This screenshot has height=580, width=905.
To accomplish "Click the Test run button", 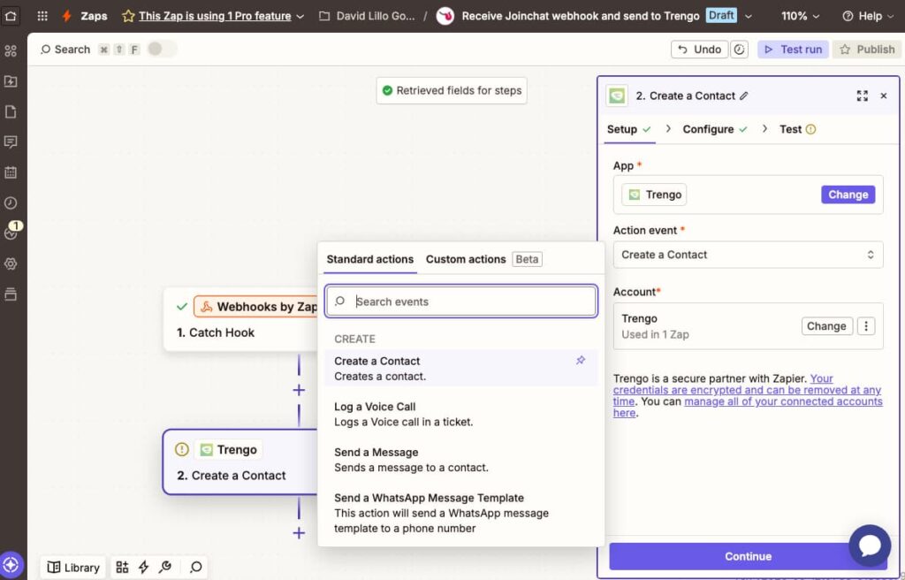I will coord(793,50).
